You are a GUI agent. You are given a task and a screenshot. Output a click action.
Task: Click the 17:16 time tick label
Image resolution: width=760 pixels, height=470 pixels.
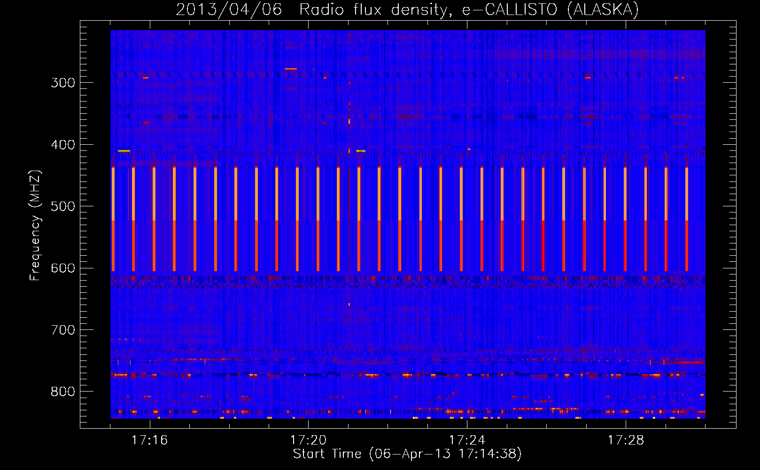coord(150,440)
